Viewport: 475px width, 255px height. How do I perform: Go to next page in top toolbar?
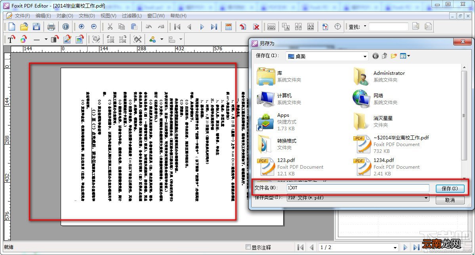click(202, 27)
